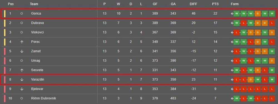Screen dimensions: 278x104
Task: Sort the table by the PTS column header
Action: click(215, 4)
